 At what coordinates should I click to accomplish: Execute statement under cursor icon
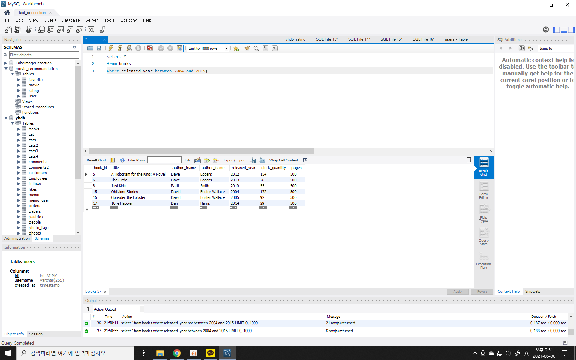coord(120,48)
